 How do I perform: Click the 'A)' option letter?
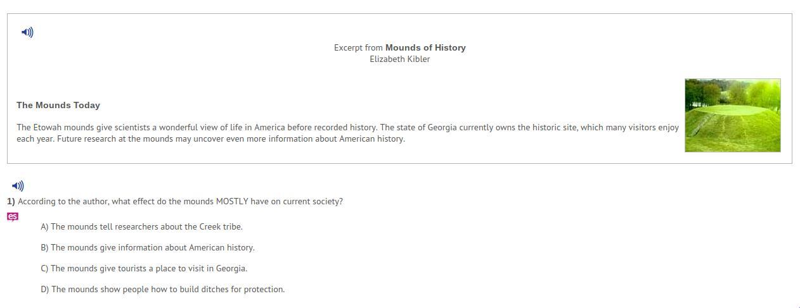(x=44, y=226)
